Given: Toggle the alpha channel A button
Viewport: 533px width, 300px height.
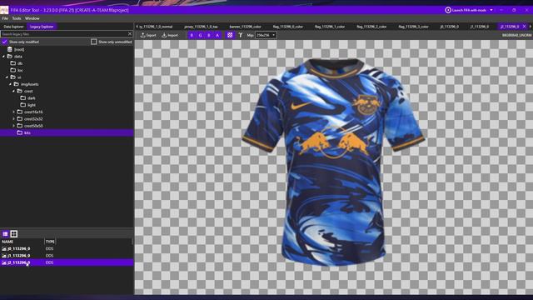Looking at the screenshot, I should (217, 35).
